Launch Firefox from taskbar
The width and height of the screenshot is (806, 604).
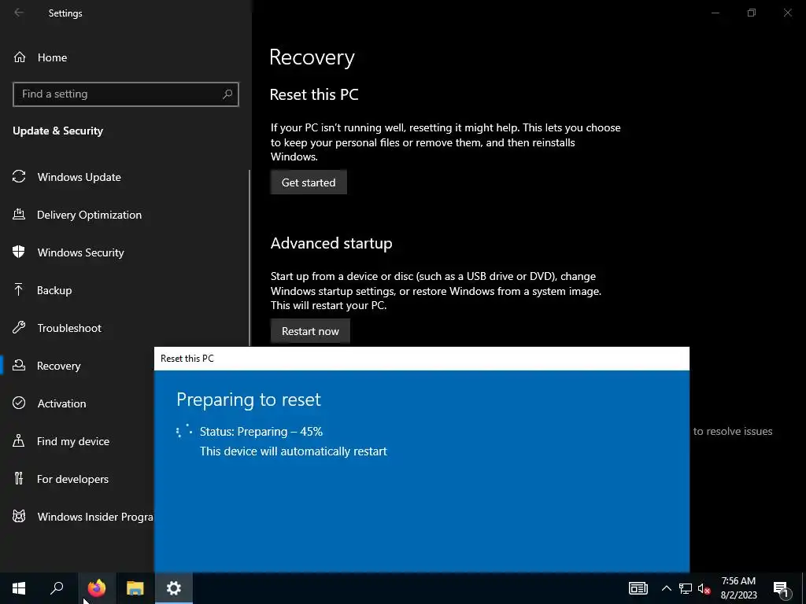pos(96,588)
